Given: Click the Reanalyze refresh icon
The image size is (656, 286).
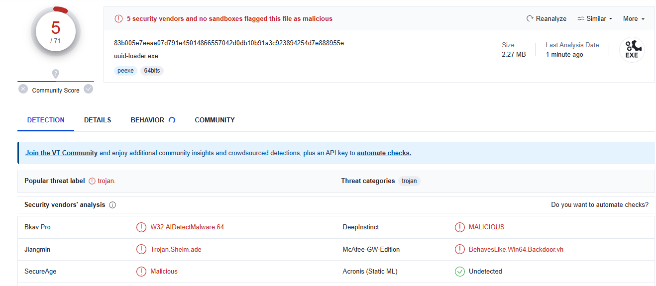Looking at the screenshot, I should pyautogui.click(x=530, y=19).
